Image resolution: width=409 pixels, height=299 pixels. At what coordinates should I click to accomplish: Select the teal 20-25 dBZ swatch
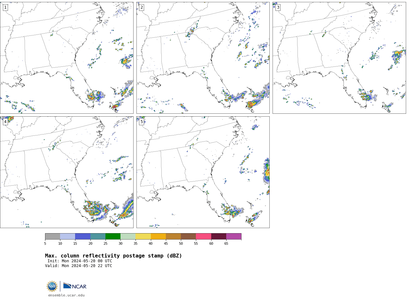tap(98, 236)
